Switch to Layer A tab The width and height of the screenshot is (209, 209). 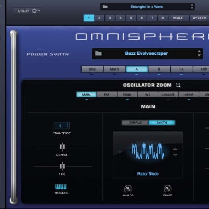coord(137,69)
